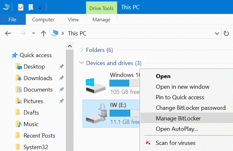Choose Open from the context menu

tap(186, 76)
